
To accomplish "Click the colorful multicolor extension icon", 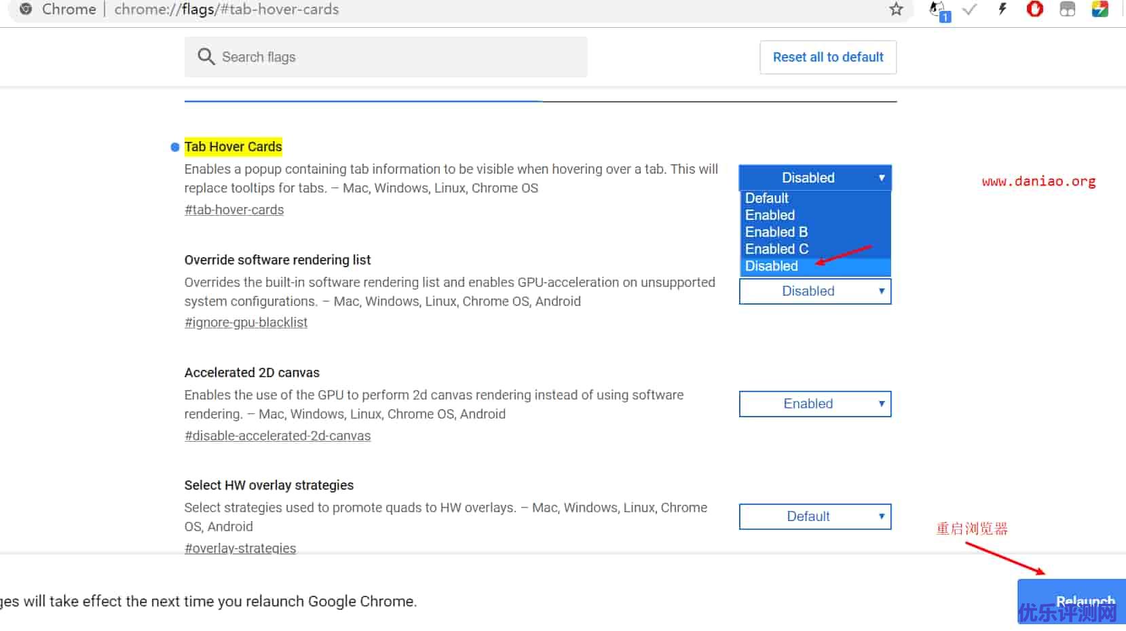I will (1100, 9).
